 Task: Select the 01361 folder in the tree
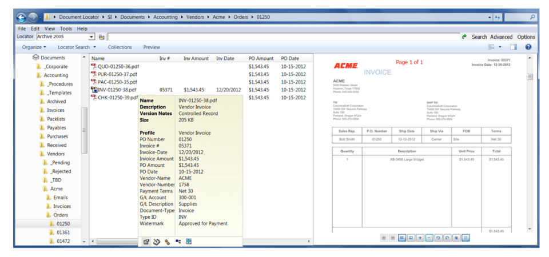[x=63, y=232]
